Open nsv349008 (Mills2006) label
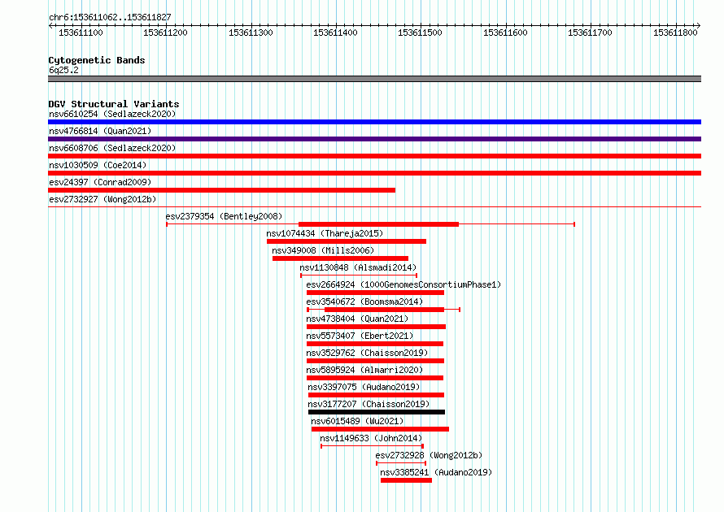The width and height of the screenshot is (724, 512). [x=323, y=250]
